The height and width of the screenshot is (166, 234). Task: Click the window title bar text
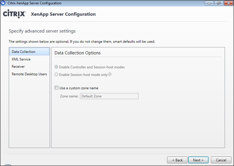tap(34, 3)
